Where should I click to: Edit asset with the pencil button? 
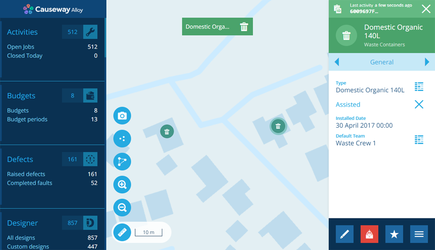click(x=345, y=234)
